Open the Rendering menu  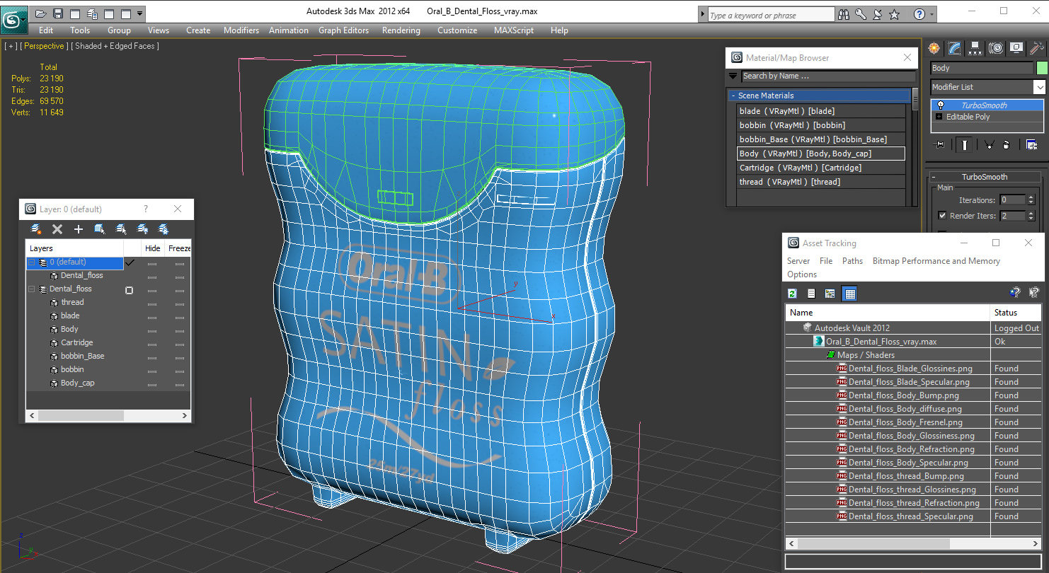(x=401, y=30)
